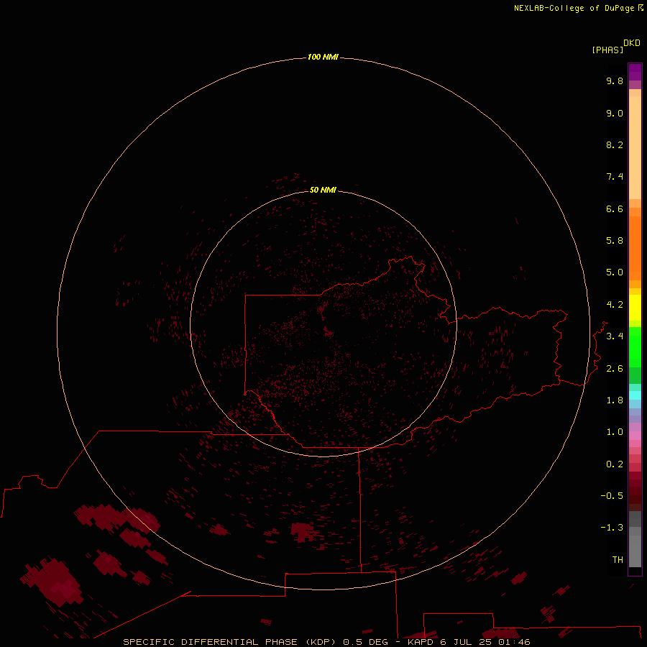Screen dimensions: 647x647
Task: Click the DKD label above the color scale
Action: pyautogui.click(x=632, y=43)
